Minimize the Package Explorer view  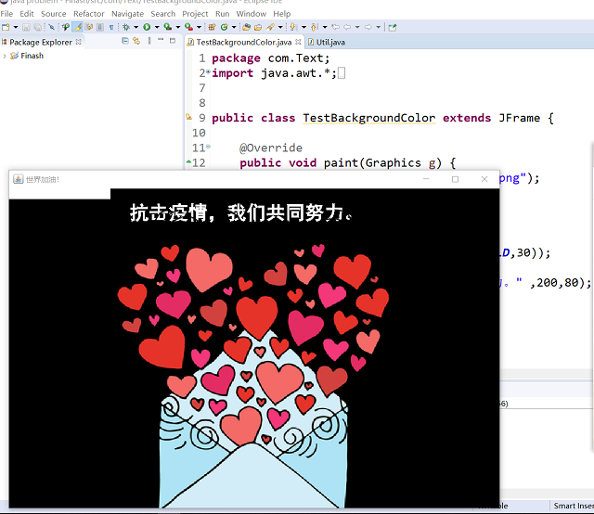[x=160, y=42]
